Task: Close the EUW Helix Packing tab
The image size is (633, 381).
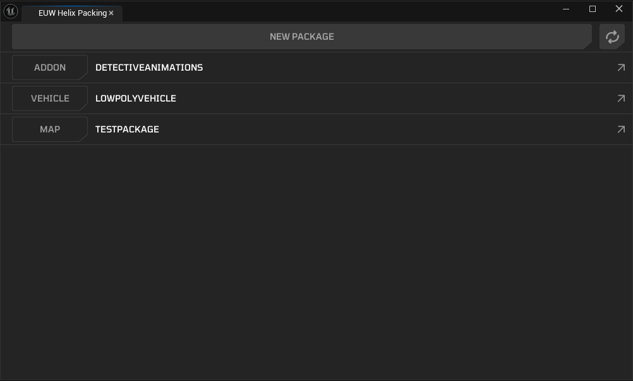Action: [111, 13]
